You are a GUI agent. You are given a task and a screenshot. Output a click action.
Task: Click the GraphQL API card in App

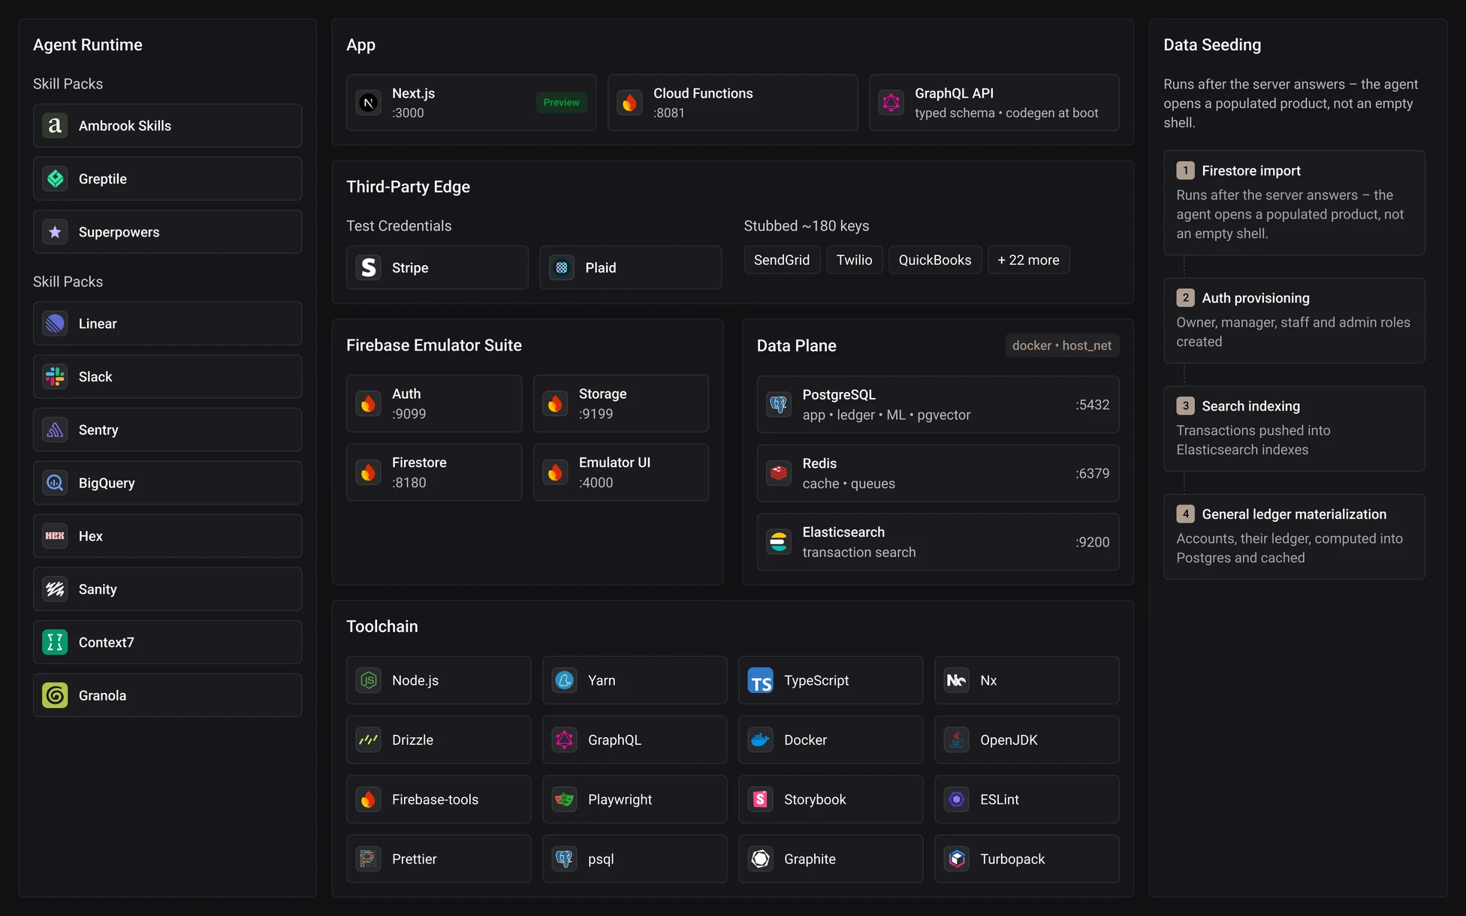[x=994, y=103]
